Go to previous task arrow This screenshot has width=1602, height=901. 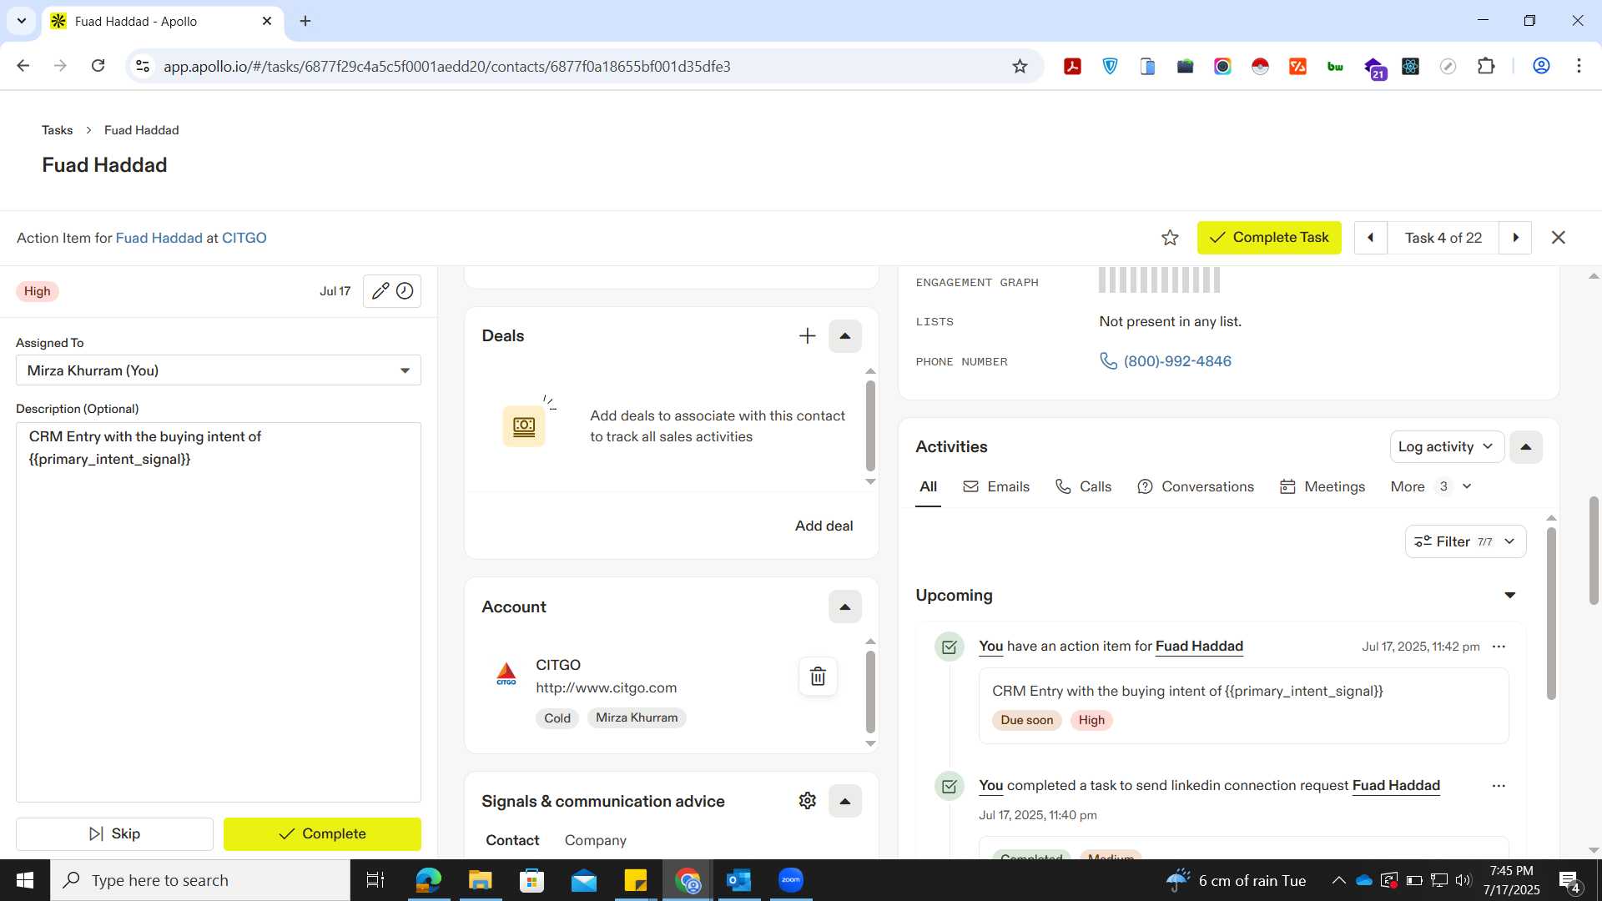[x=1370, y=238]
